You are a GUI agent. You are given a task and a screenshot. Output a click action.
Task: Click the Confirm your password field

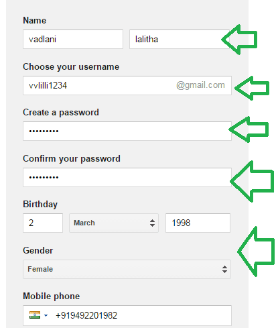point(127,177)
